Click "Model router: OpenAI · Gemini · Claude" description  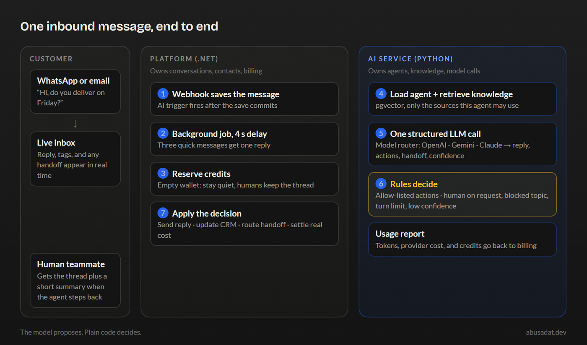pyautogui.click(x=453, y=150)
